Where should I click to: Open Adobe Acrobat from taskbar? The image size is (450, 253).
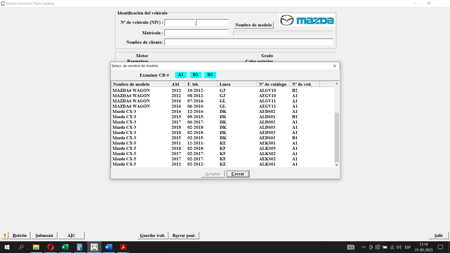(123, 247)
